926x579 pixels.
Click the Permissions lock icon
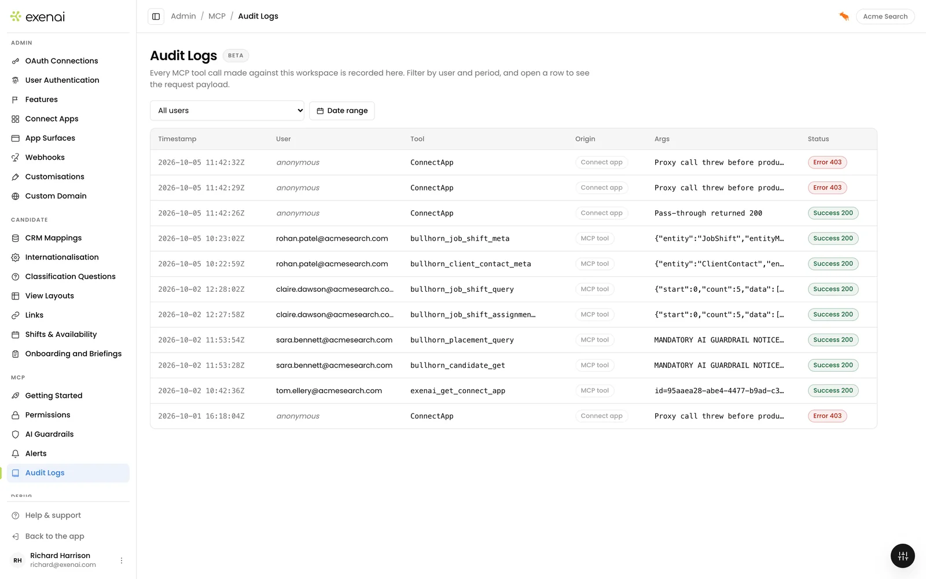click(16, 415)
